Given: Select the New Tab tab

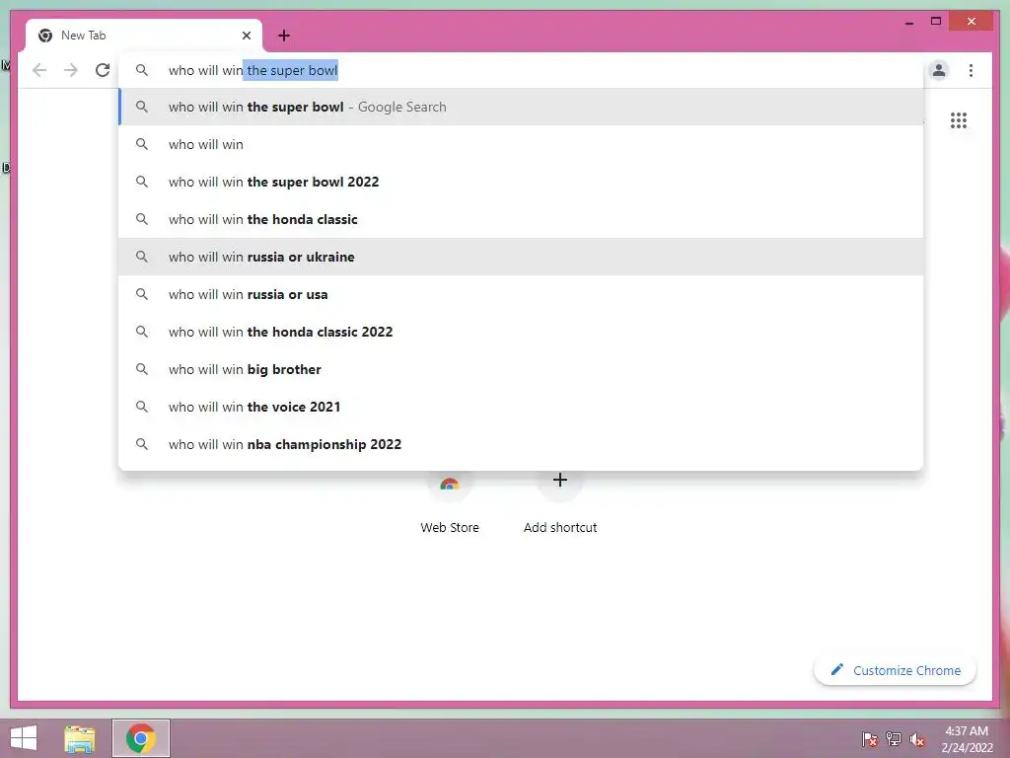Looking at the screenshot, I should click(144, 36).
